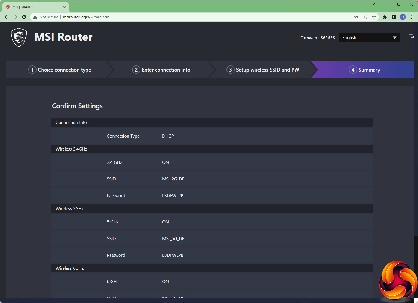
Task: Select the MSI | GRAXE66 browser tab
Action: click(36, 7)
